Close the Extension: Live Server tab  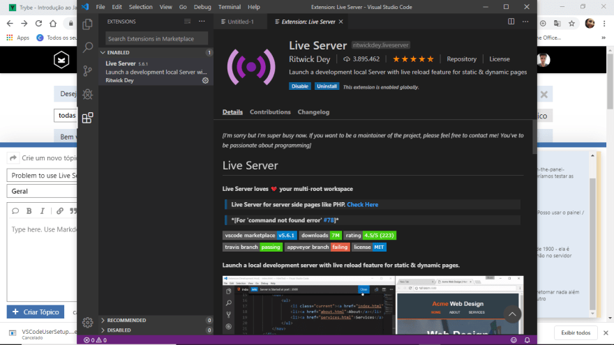[340, 22]
